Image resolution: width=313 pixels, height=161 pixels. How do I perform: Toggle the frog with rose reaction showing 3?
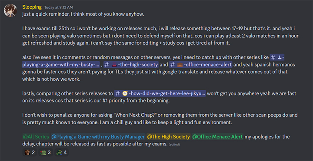46,153
